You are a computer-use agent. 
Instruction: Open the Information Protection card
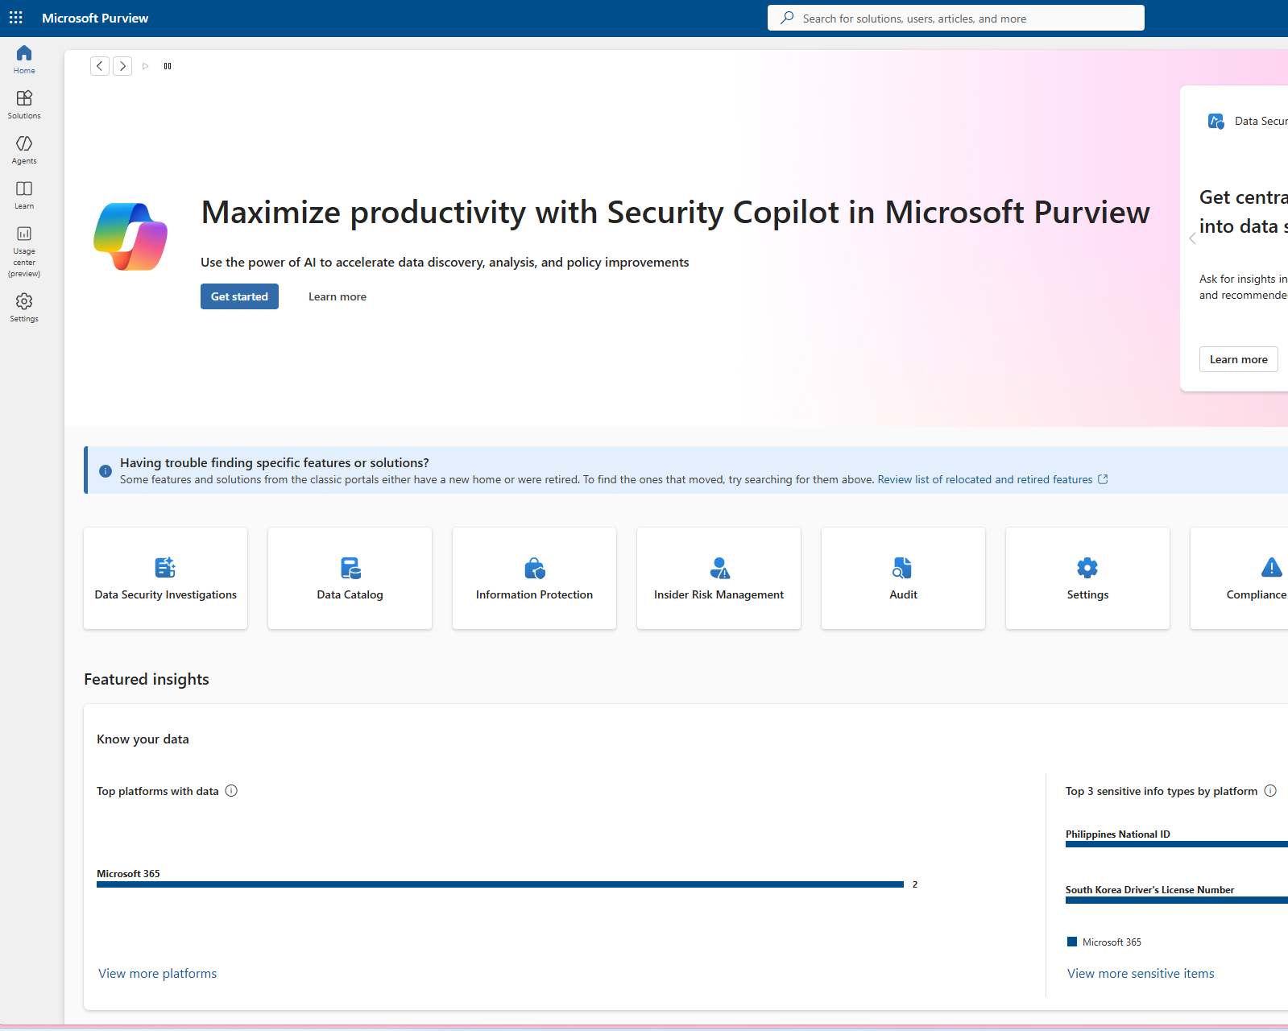click(x=534, y=578)
